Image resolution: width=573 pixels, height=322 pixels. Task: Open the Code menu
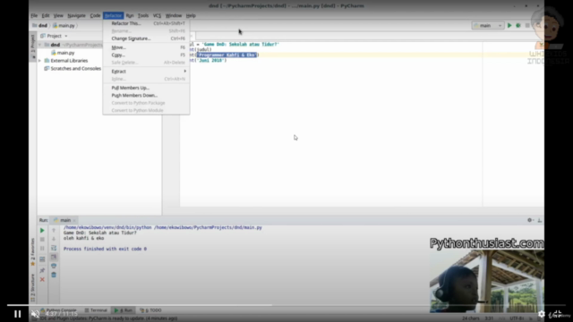pyautogui.click(x=95, y=16)
